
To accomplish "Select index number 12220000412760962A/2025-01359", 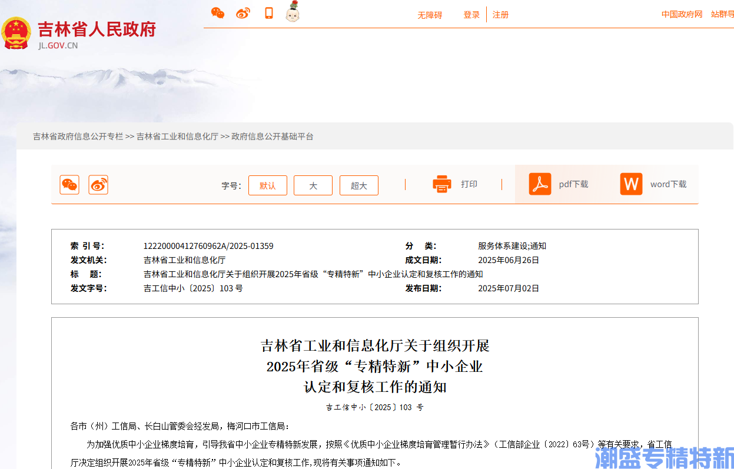I will click(x=208, y=246).
